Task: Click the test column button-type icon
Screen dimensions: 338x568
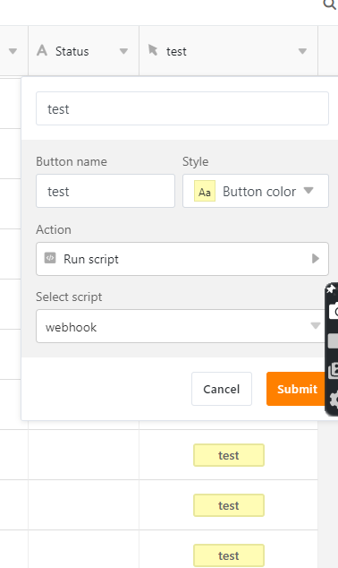Action: [153, 50]
